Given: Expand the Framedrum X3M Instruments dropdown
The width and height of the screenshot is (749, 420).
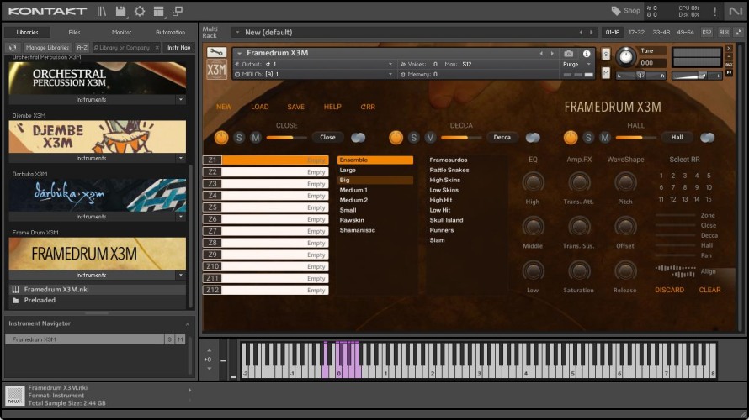Looking at the screenshot, I should click(x=180, y=275).
